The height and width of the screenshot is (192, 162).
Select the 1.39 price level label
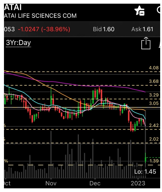pos(154,161)
